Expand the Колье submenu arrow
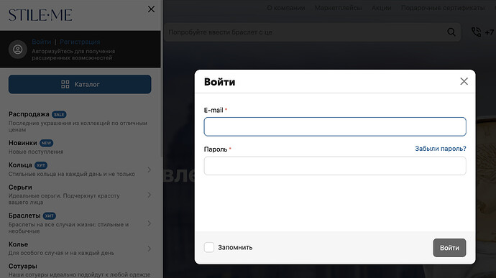The width and height of the screenshot is (496, 278). [150, 249]
